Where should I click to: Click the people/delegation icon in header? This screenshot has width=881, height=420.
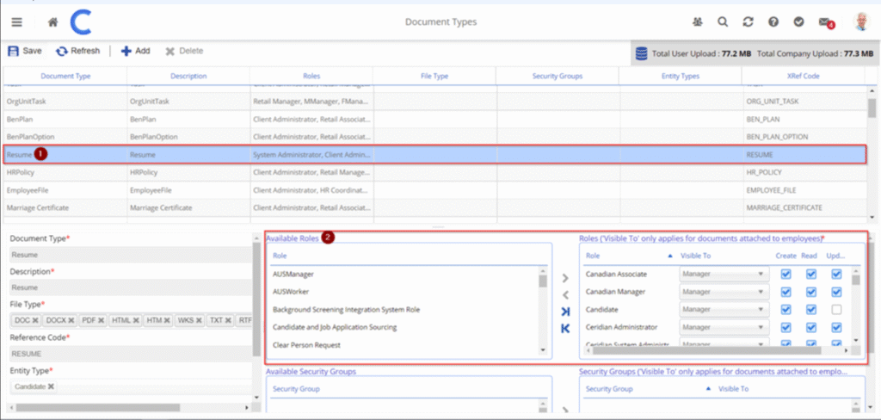[698, 22]
